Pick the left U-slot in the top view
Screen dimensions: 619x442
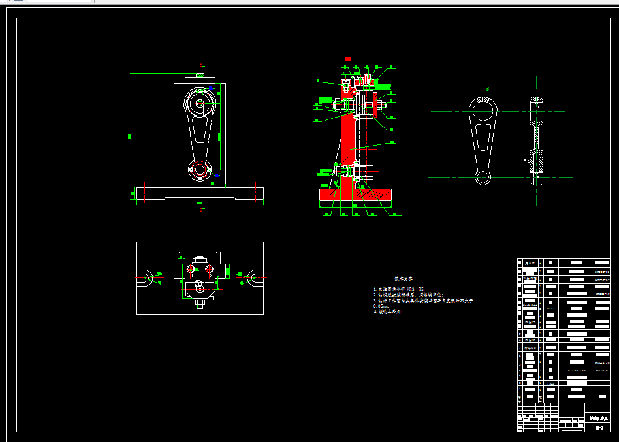pyautogui.click(x=145, y=278)
